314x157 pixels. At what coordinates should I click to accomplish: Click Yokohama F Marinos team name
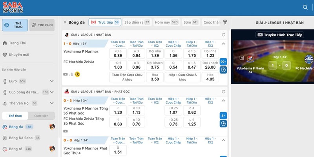pyautogui.click(x=81, y=52)
